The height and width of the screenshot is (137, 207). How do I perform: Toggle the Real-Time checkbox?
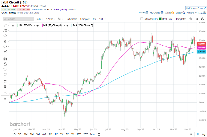160,19
